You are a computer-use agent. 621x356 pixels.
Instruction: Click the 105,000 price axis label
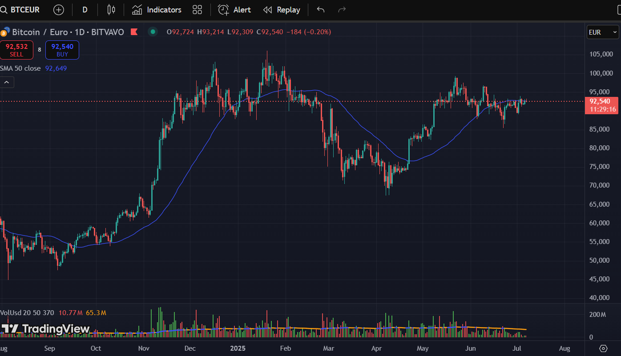click(x=601, y=54)
